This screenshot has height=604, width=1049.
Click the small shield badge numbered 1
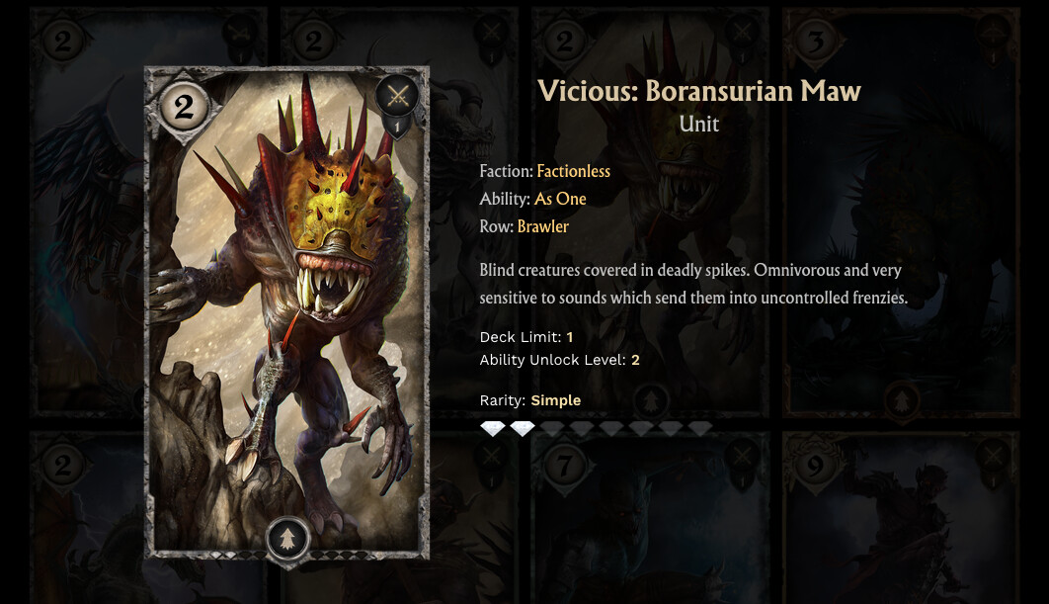point(397,126)
